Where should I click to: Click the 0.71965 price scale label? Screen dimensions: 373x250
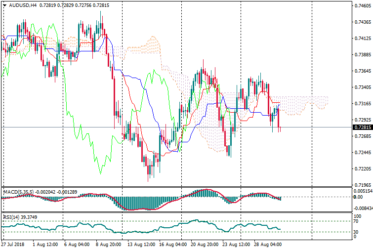click(363, 185)
